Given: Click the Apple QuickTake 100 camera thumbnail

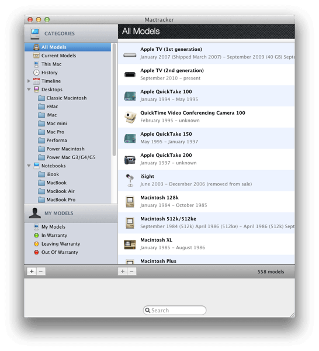Looking at the screenshot, I should coord(130,96).
